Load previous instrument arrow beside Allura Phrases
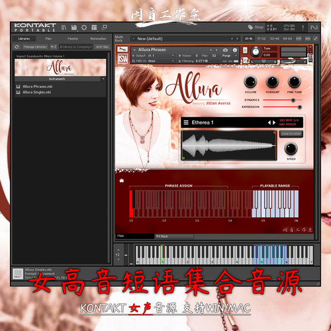The height and width of the screenshot is (331, 331). 211,50
